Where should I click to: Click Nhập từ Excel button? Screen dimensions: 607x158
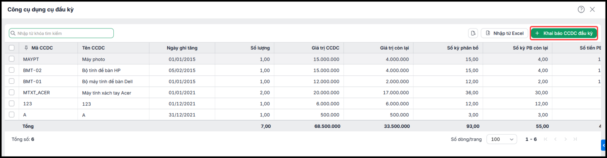pyautogui.click(x=505, y=33)
